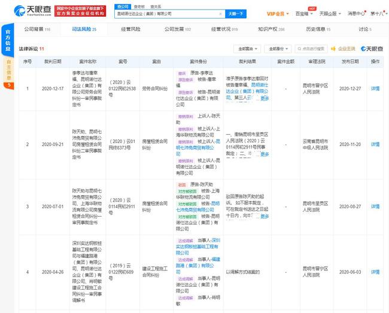Click the 天眼一下 search button
The height and width of the screenshot is (313, 389).
(x=236, y=14)
